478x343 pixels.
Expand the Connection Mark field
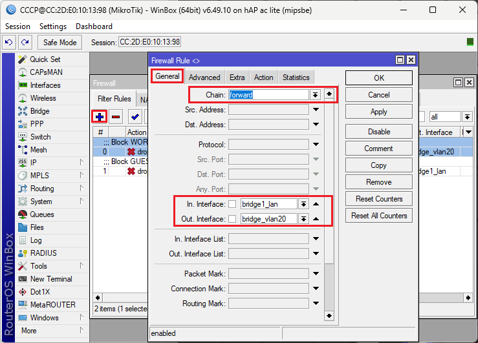[x=316, y=288]
